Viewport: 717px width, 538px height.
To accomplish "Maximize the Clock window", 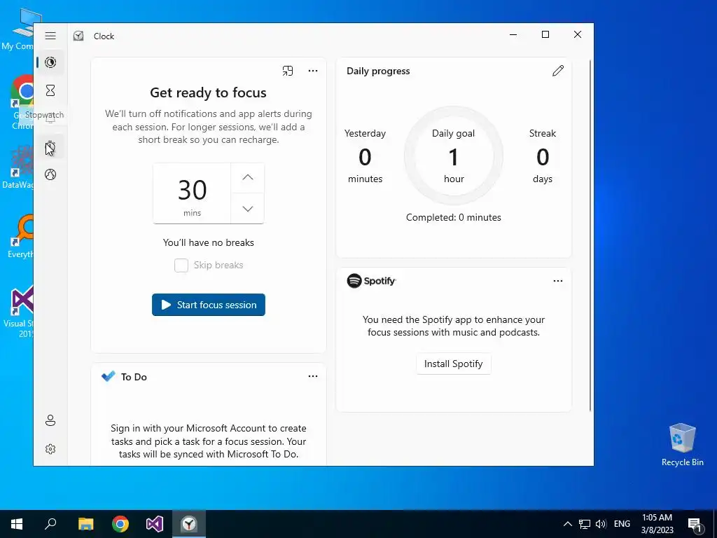I will tap(545, 34).
